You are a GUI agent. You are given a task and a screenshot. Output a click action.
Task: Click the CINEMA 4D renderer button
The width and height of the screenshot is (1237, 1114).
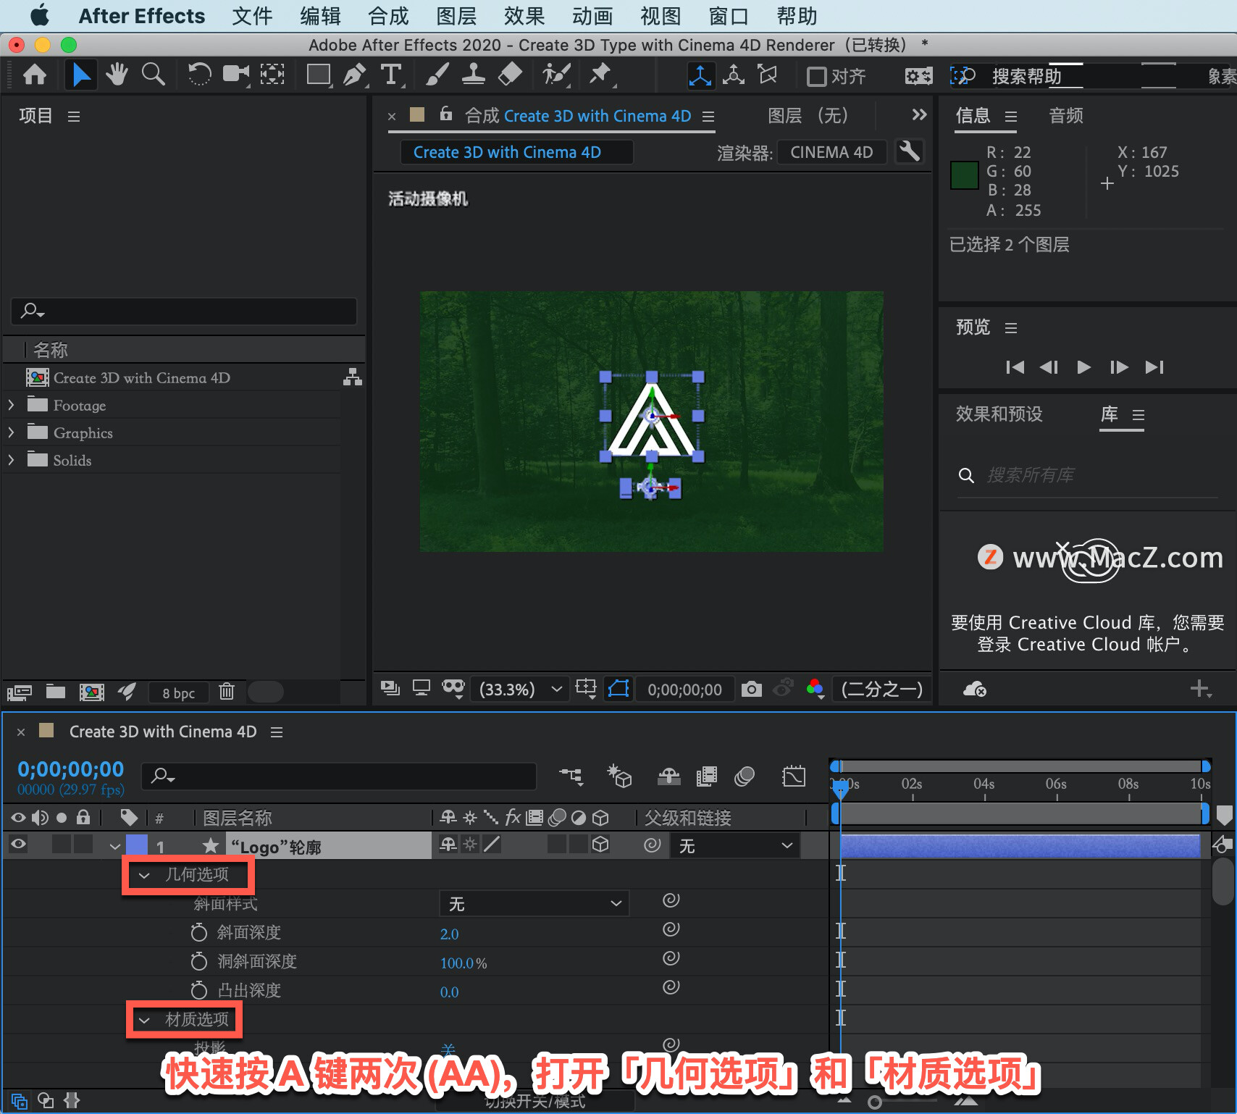click(x=831, y=152)
